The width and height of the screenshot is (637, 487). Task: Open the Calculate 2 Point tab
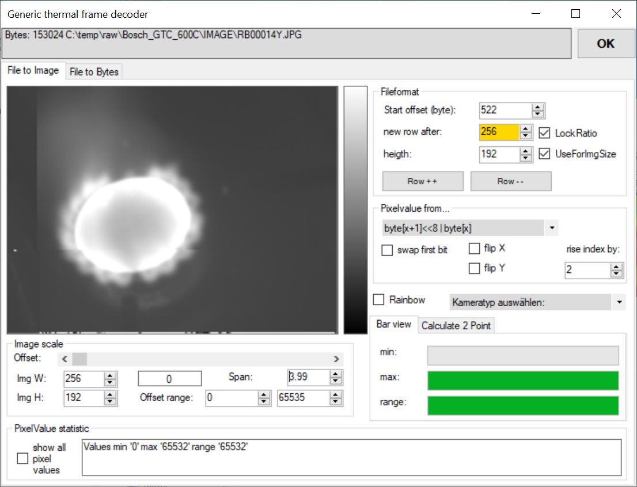[456, 325]
